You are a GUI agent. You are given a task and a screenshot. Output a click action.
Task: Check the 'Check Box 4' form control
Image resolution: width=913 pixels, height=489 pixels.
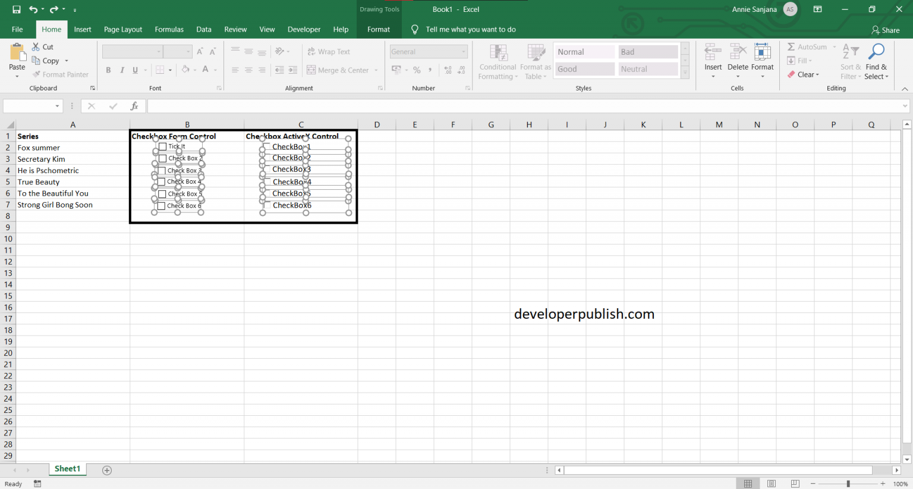(162, 182)
